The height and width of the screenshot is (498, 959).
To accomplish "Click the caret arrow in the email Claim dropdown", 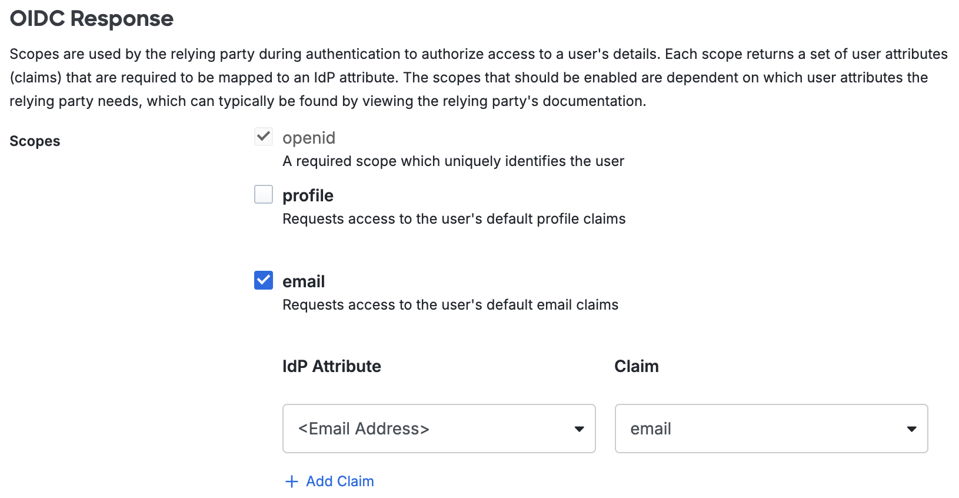I will click(x=911, y=429).
